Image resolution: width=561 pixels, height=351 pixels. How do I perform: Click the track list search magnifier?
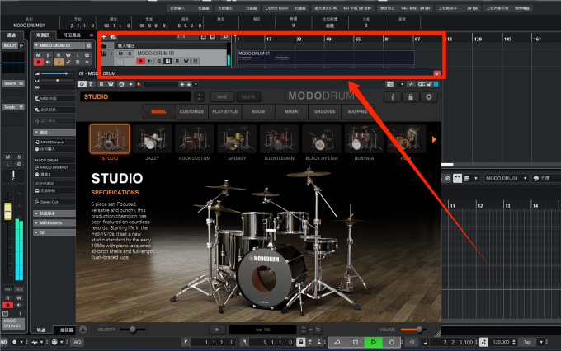tap(225, 37)
